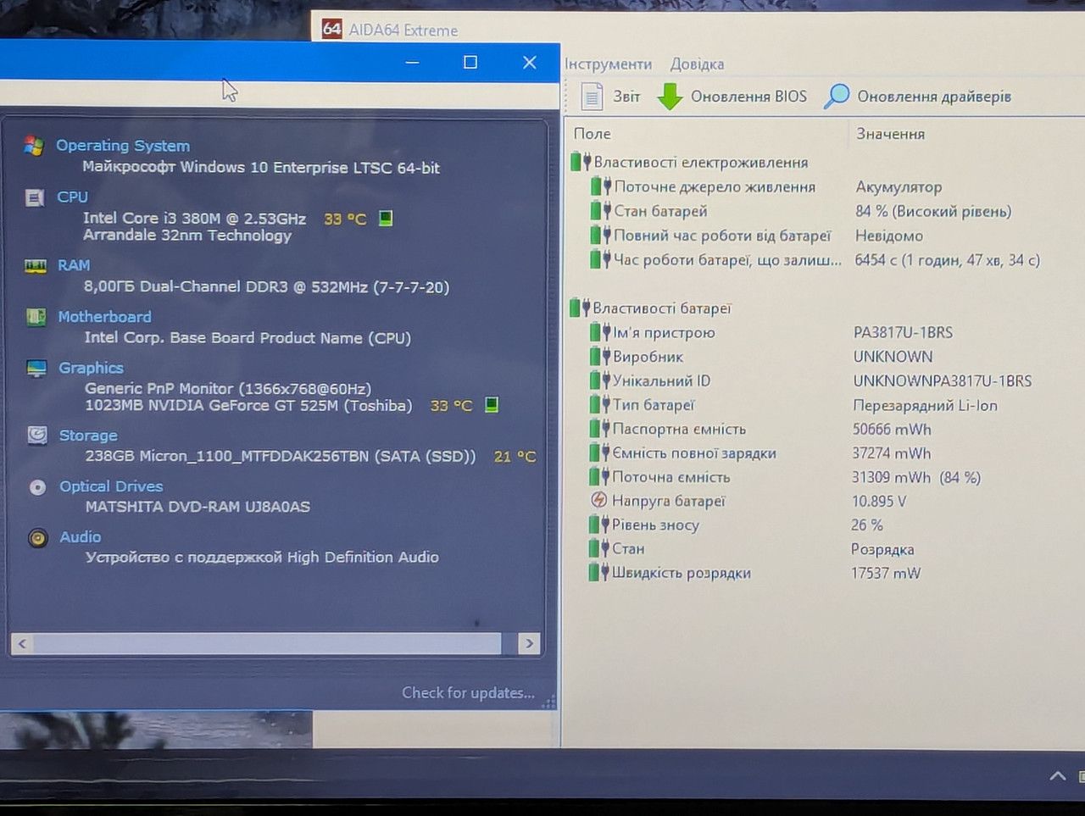Click the Поле column header
This screenshot has width=1085, height=816.
tap(593, 134)
